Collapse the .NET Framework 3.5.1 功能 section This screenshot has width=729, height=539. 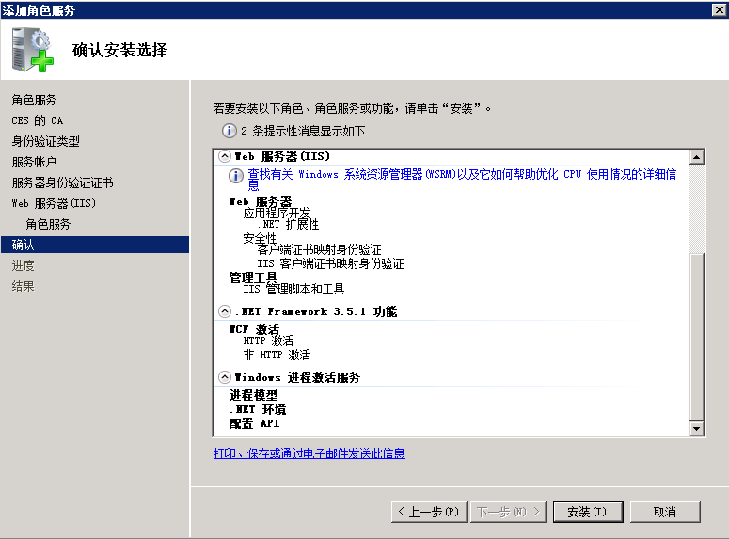(x=225, y=311)
